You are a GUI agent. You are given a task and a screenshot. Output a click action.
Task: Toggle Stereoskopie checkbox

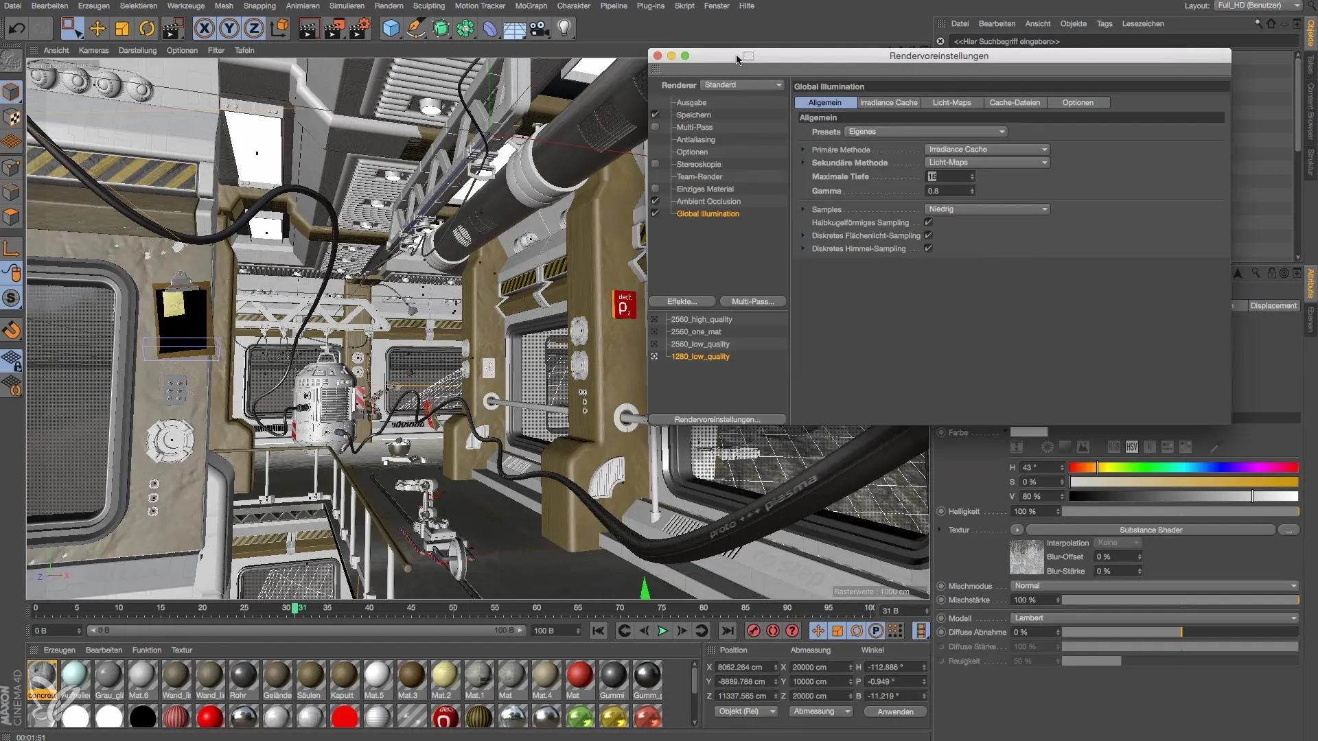tap(655, 164)
